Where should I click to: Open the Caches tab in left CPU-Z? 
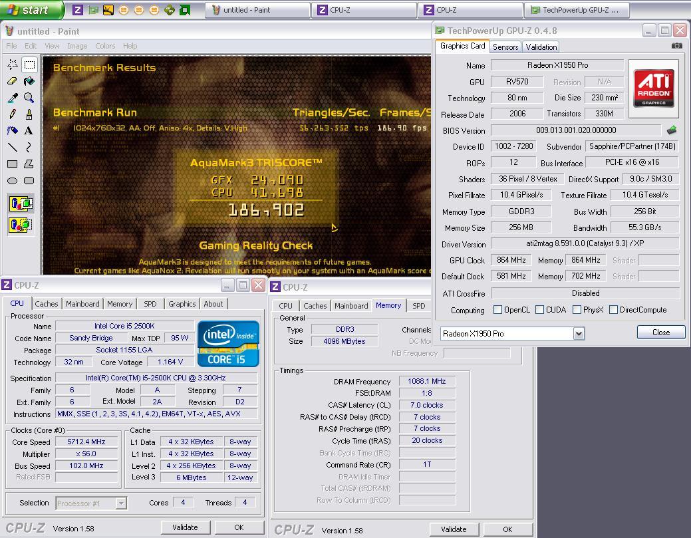(47, 304)
